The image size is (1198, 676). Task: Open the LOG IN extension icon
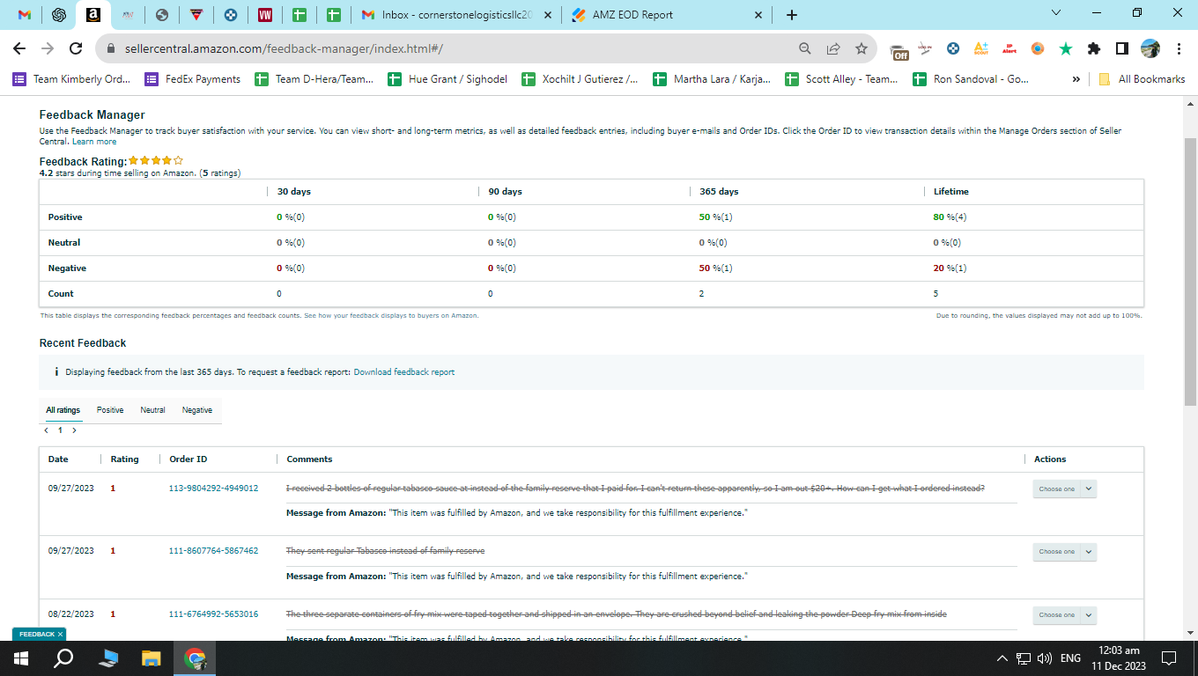click(925, 48)
